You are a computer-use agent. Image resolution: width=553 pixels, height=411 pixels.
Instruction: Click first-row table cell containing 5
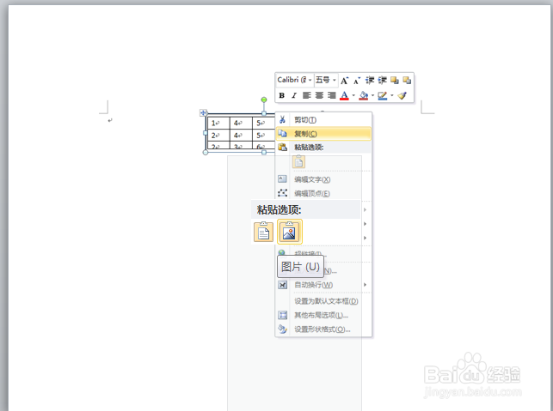coord(263,123)
